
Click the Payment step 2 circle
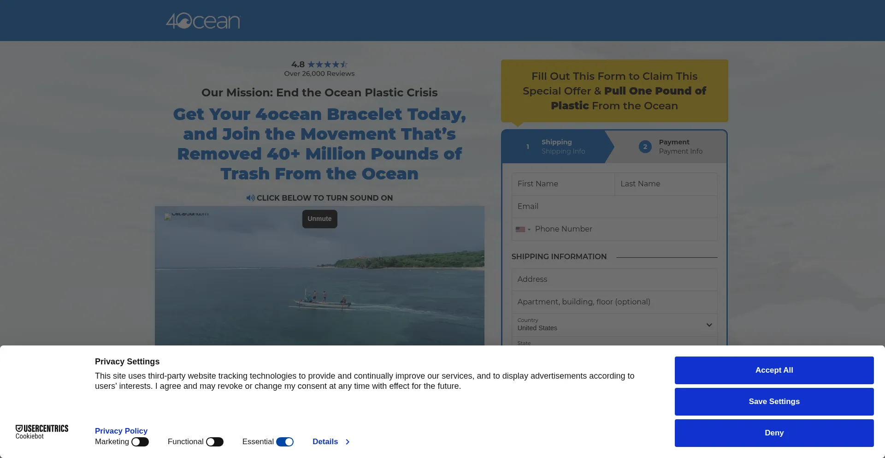[x=645, y=147]
